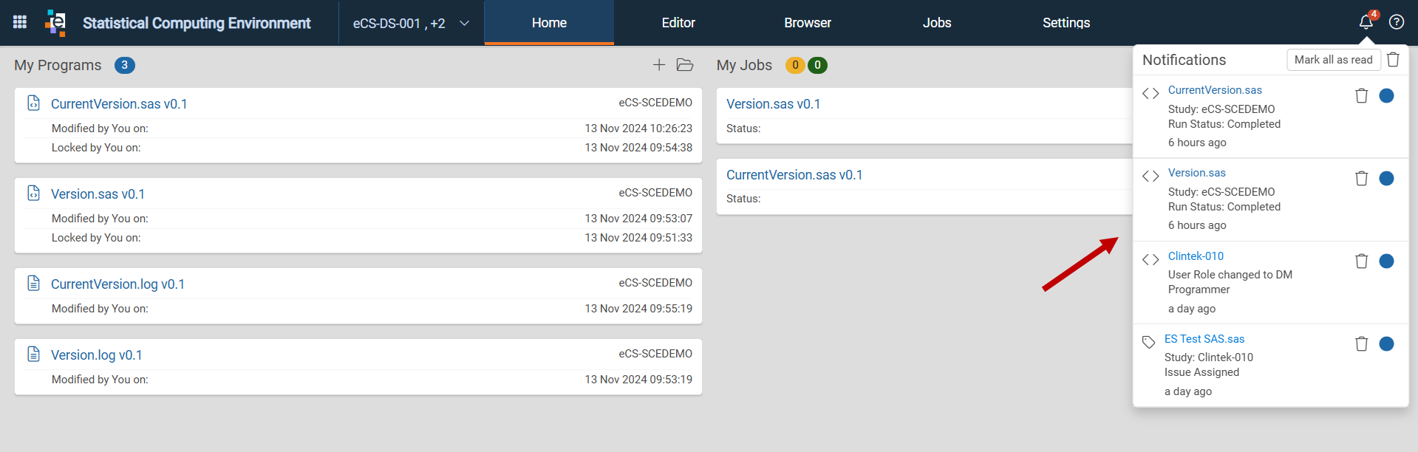Image resolution: width=1418 pixels, height=452 pixels.
Task: Click the 'My Programs' heading
Action: coord(58,65)
